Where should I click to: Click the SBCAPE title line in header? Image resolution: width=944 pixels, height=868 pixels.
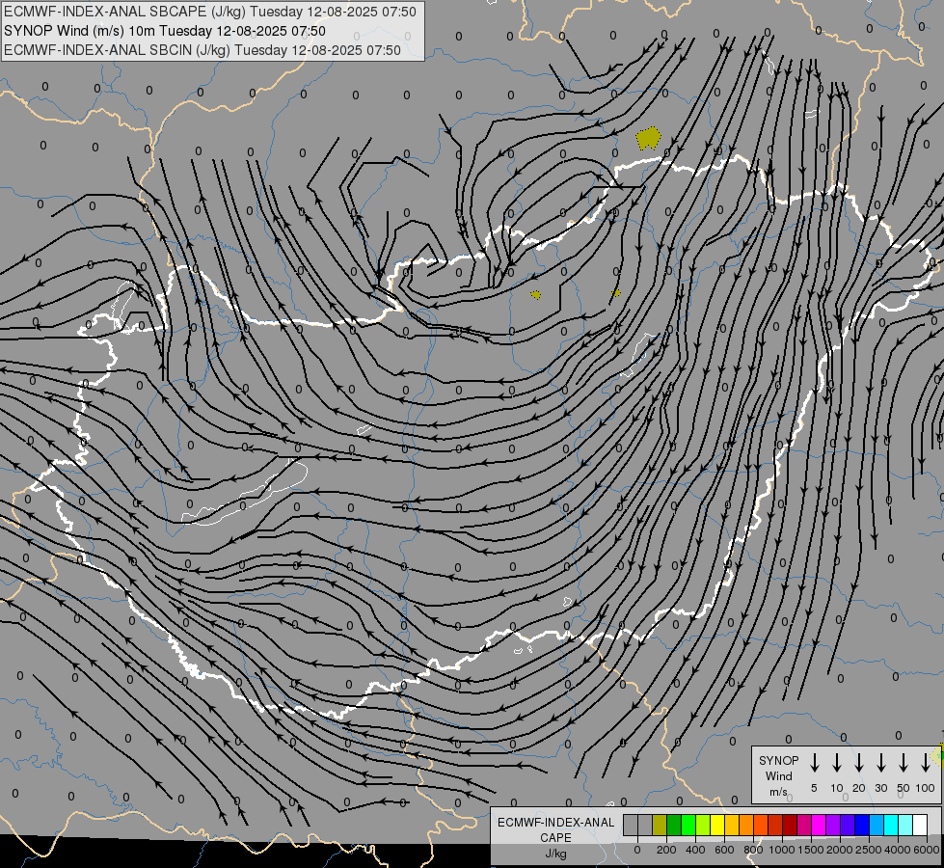pyautogui.click(x=209, y=12)
